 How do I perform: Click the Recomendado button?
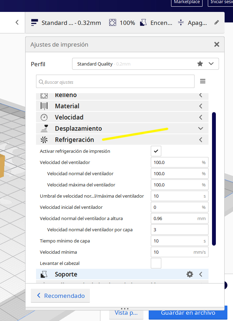(x=60, y=296)
